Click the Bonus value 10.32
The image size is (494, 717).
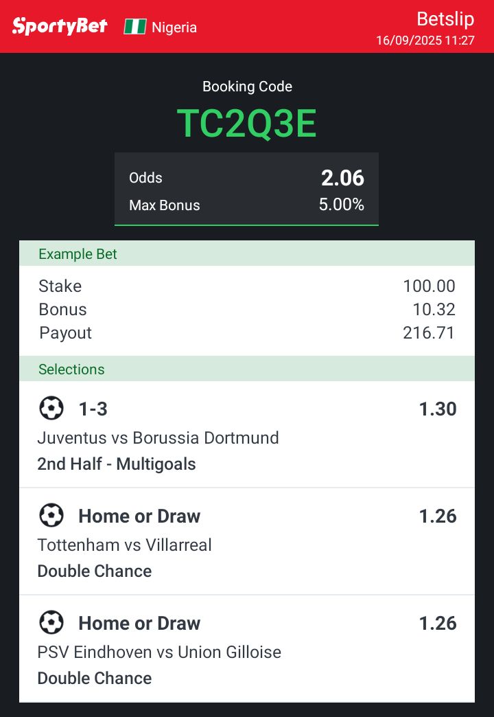tap(434, 309)
